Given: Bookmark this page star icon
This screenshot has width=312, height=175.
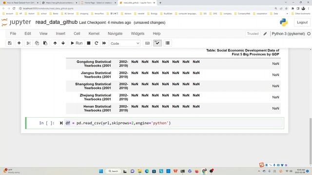Looking at the screenshot, I should (286, 9).
